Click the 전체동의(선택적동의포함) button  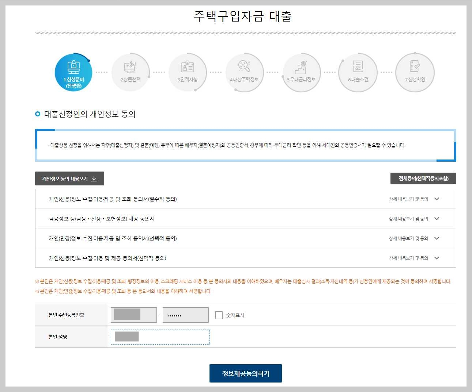click(423, 178)
